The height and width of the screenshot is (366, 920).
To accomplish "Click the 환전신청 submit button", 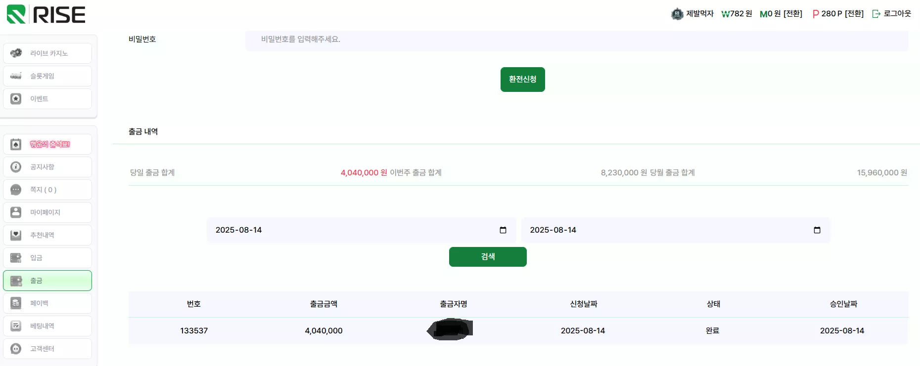I will (522, 80).
